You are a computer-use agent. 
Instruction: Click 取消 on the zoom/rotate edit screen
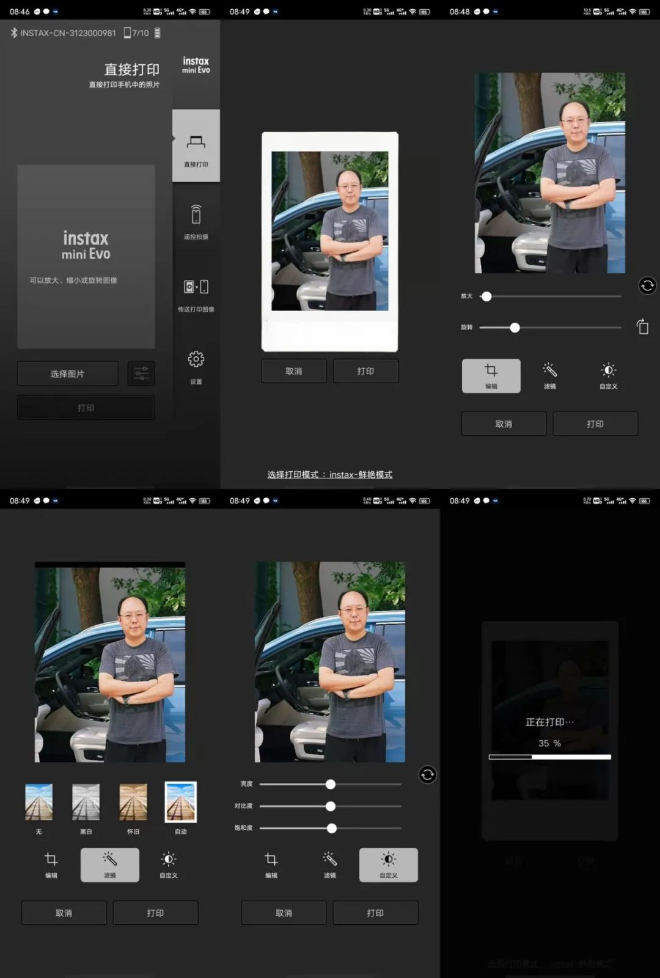pyautogui.click(x=504, y=424)
